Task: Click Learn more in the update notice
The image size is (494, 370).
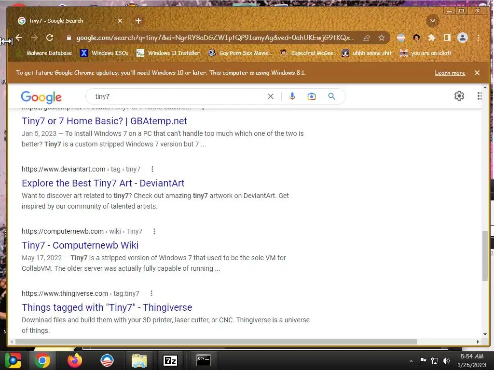Action: pyautogui.click(x=450, y=73)
